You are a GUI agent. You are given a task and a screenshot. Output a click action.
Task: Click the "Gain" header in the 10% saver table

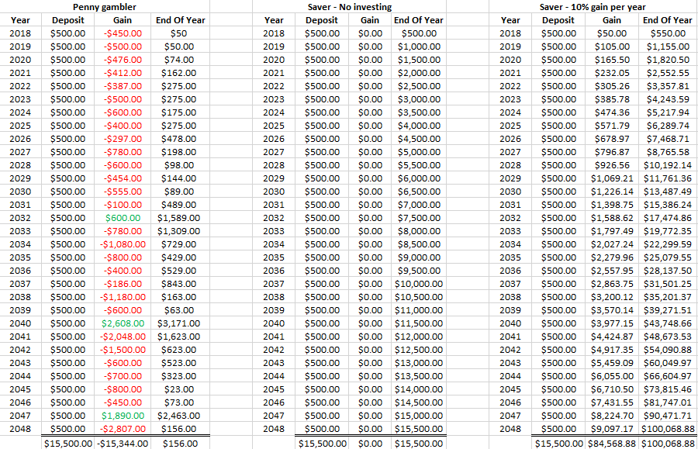pyautogui.click(x=612, y=20)
